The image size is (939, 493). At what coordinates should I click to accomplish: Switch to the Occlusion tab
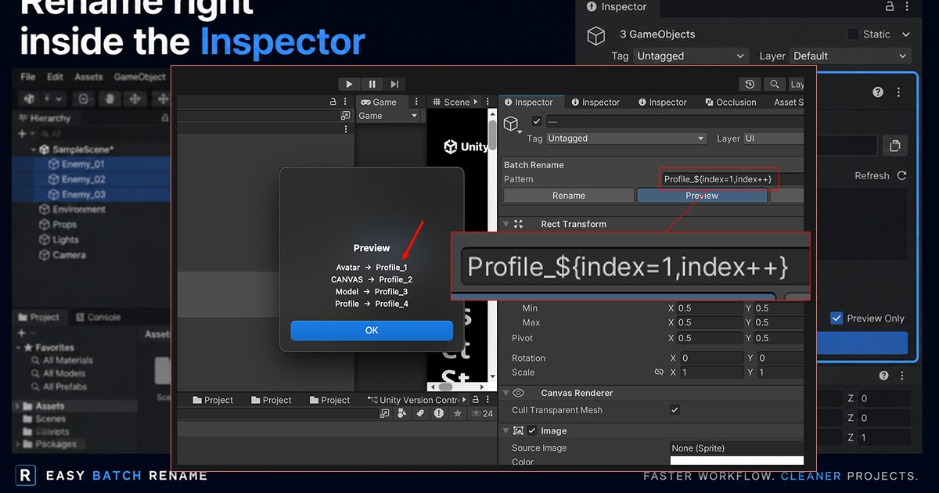click(x=731, y=103)
